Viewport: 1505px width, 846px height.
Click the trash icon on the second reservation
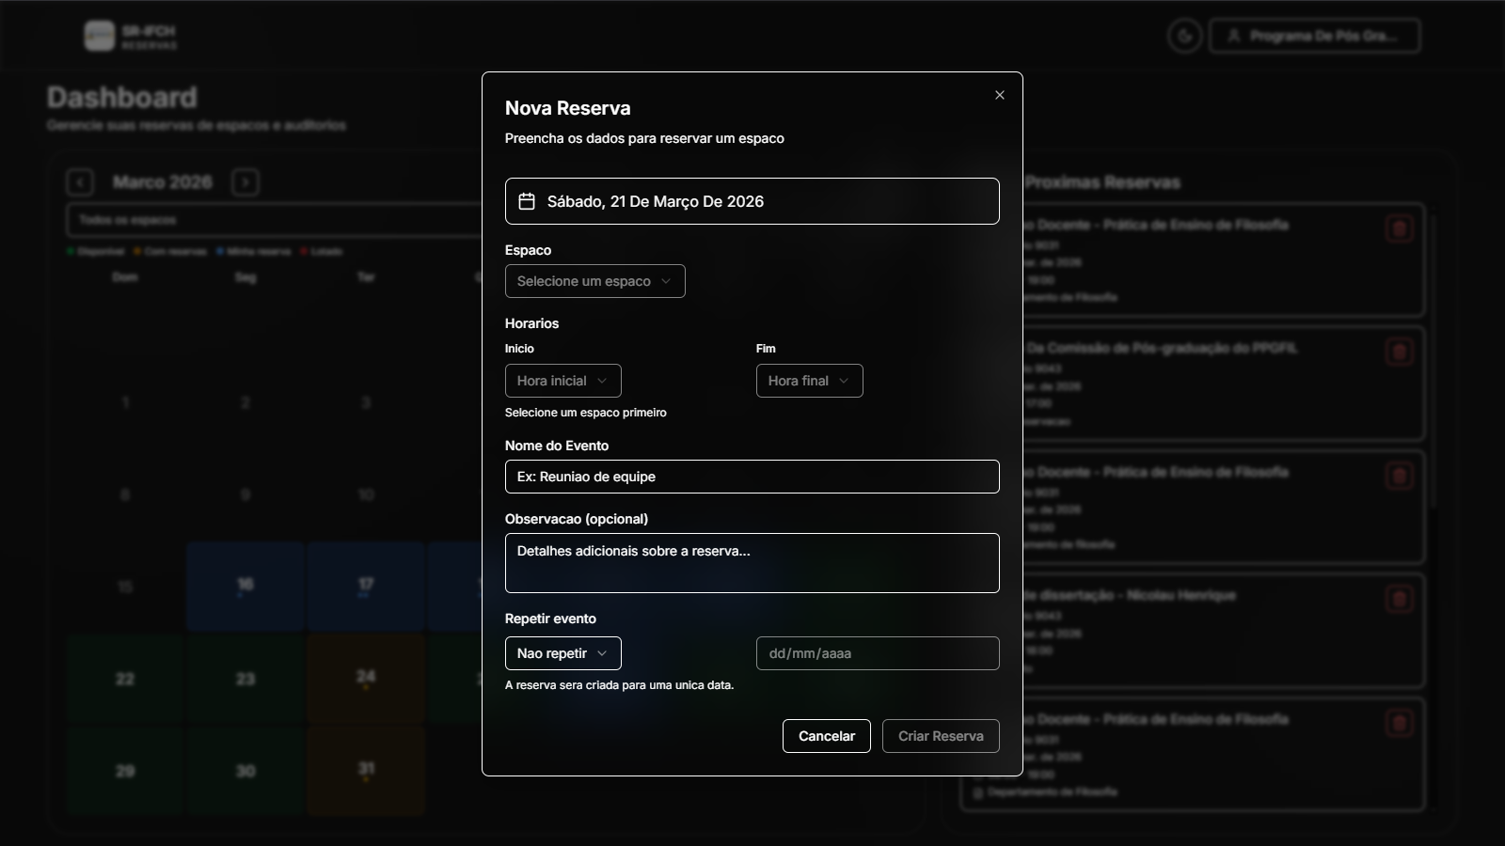1399,352
